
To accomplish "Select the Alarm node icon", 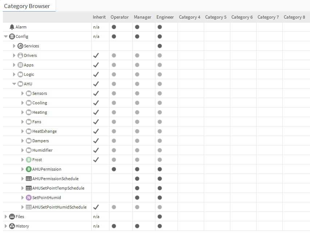I will coord(12,27).
